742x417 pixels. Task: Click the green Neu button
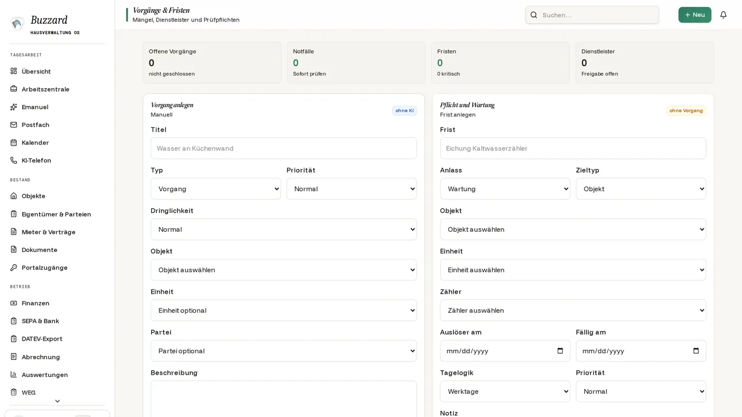pyautogui.click(x=694, y=15)
